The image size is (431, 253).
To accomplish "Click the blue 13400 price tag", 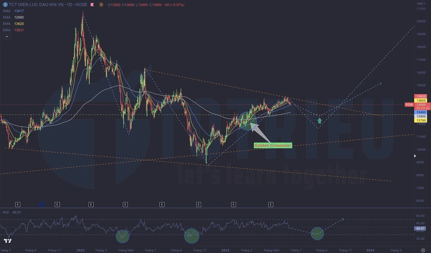I will point(421,112).
